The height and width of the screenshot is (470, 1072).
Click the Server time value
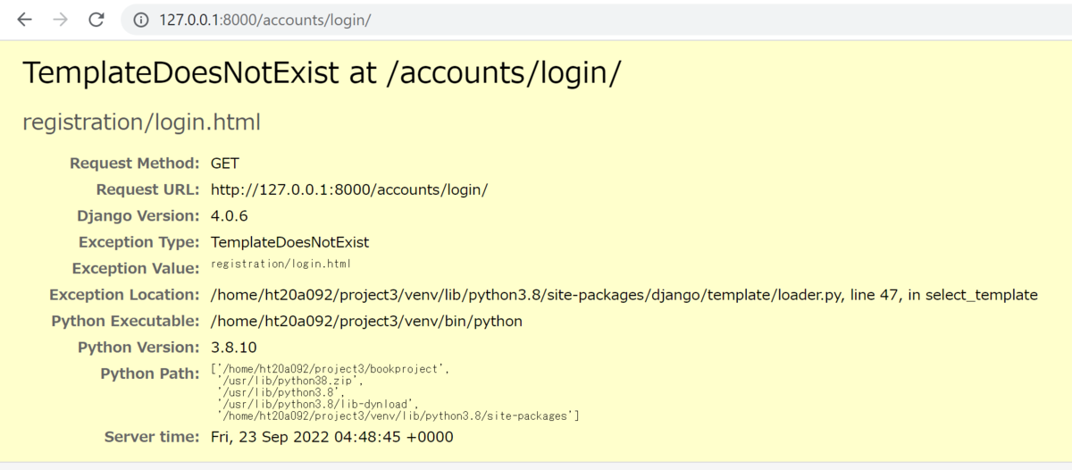coord(332,437)
